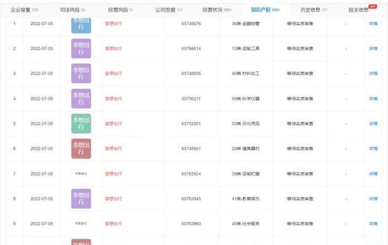Open purple trademark logo in row 4

coord(81,98)
